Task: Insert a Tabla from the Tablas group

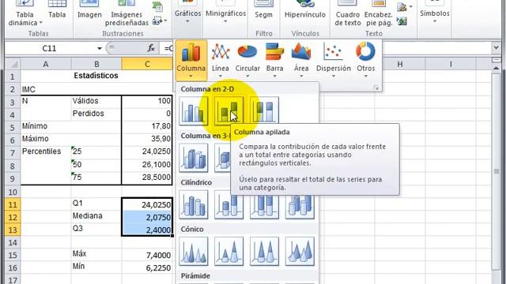Action: [x=57, y=9]
